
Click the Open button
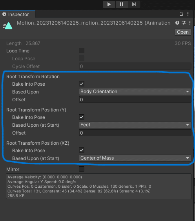pyautogui.click(x=183, y=32)
